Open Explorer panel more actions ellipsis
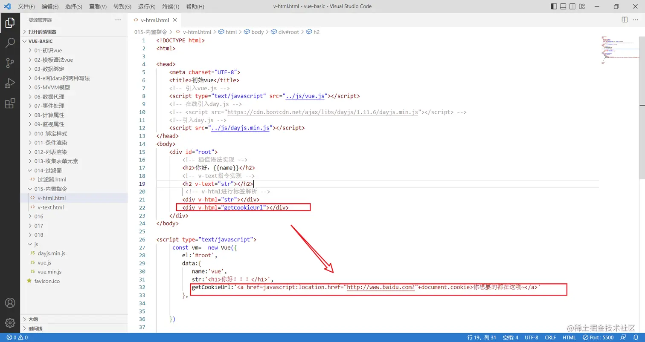The height and width of the screenshot is (342, 645). (118, 20)
